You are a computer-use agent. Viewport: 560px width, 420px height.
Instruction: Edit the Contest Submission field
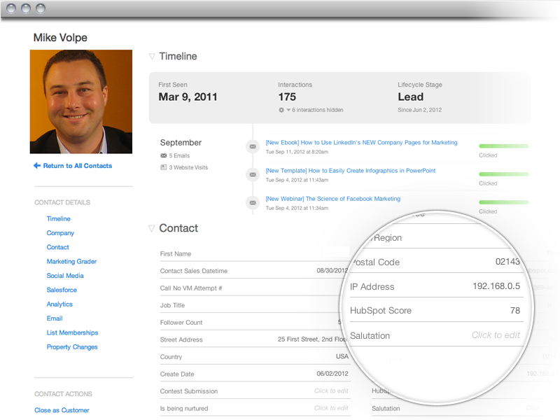tap(330, 391)
